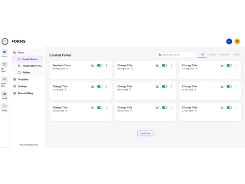Show more options for 08-Jul-2025 form

171,86
